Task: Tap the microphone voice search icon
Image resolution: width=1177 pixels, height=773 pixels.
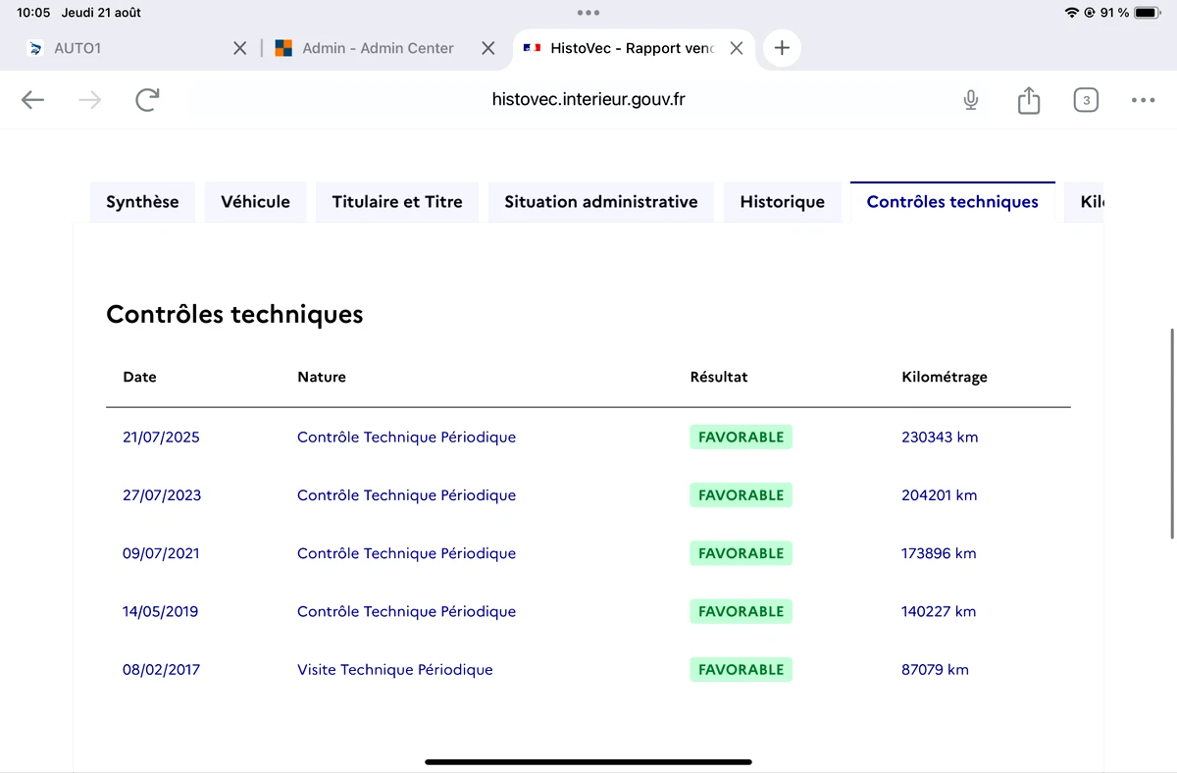Action: 970,100
